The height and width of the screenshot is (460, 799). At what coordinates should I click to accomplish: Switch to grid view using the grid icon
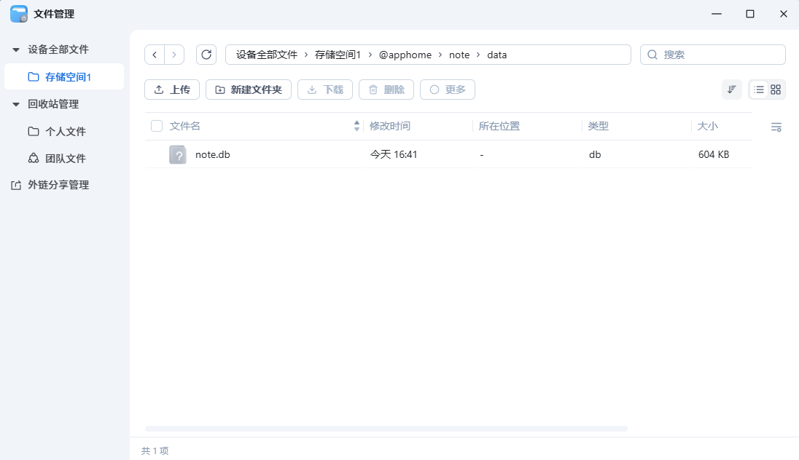775,89
